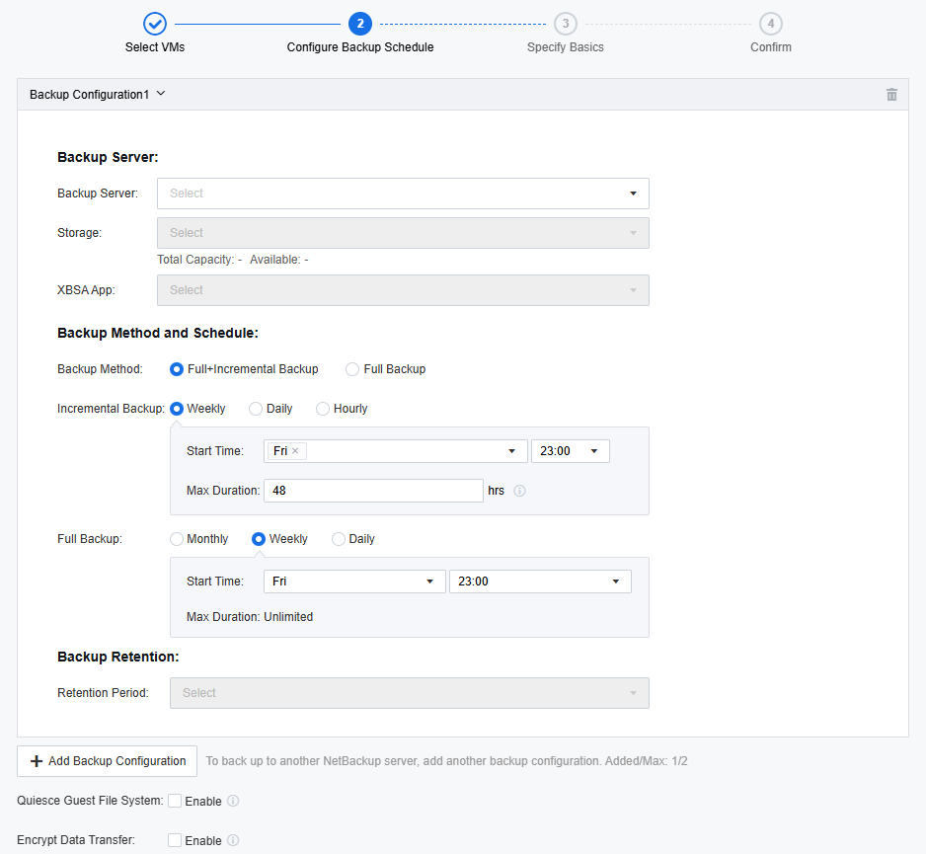Remove the Fri tag from Start Time
Image resolution: width=926 pixels, height=854 pixels.
295,450
